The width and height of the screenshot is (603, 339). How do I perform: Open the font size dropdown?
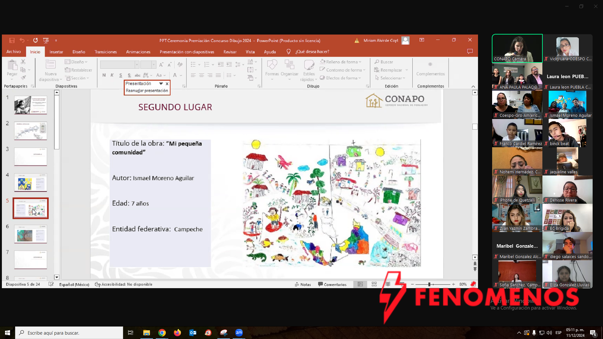click(x=154, y=65)
